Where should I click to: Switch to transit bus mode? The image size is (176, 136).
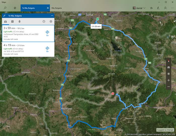[13, 22]
